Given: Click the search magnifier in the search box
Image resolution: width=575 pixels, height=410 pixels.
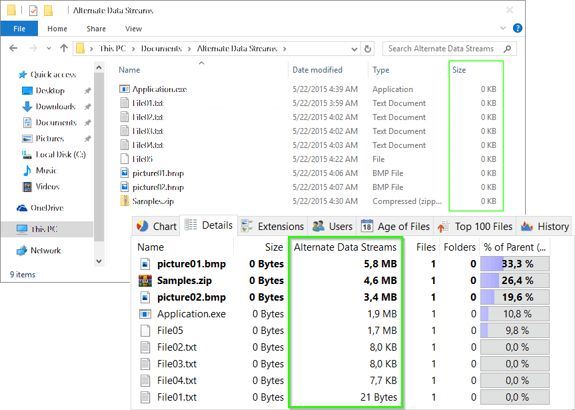Looking at the screenshot, I should pyautogui.click(x=507, y=49).
